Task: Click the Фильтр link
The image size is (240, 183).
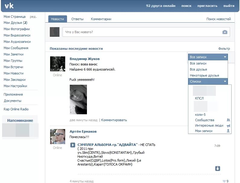Action: click(224, 49)
